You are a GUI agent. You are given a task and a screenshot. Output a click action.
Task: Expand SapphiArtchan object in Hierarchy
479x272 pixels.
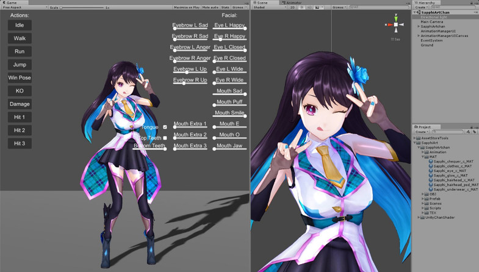(x=419, y=27)
